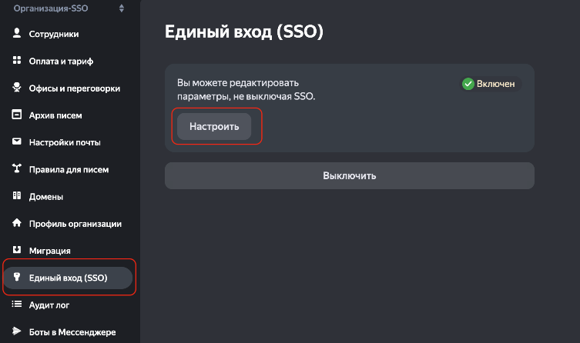Viewport: 580px width, 343px height.
Task: Click the fork icon for Правила для писем
Action: tap(17, 168)
